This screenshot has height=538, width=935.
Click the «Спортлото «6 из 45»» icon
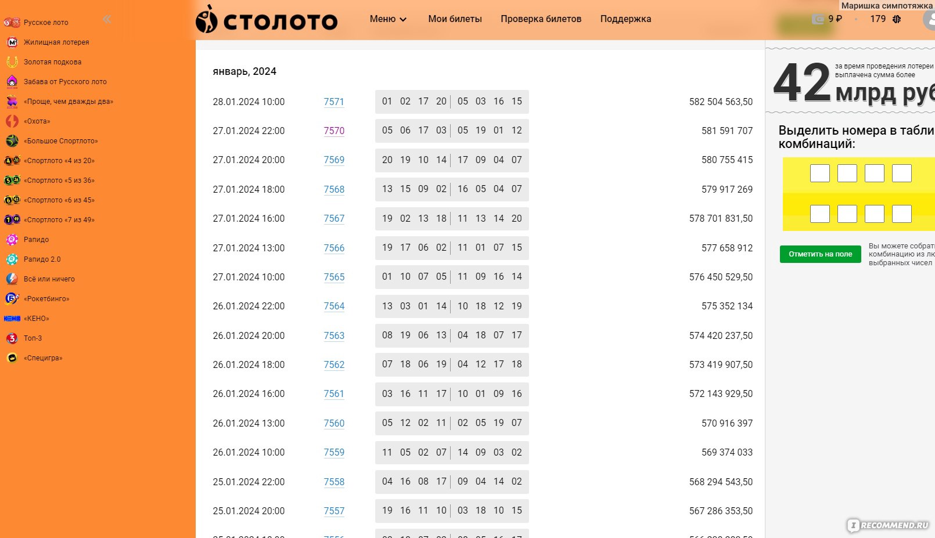tap(12, 200)
